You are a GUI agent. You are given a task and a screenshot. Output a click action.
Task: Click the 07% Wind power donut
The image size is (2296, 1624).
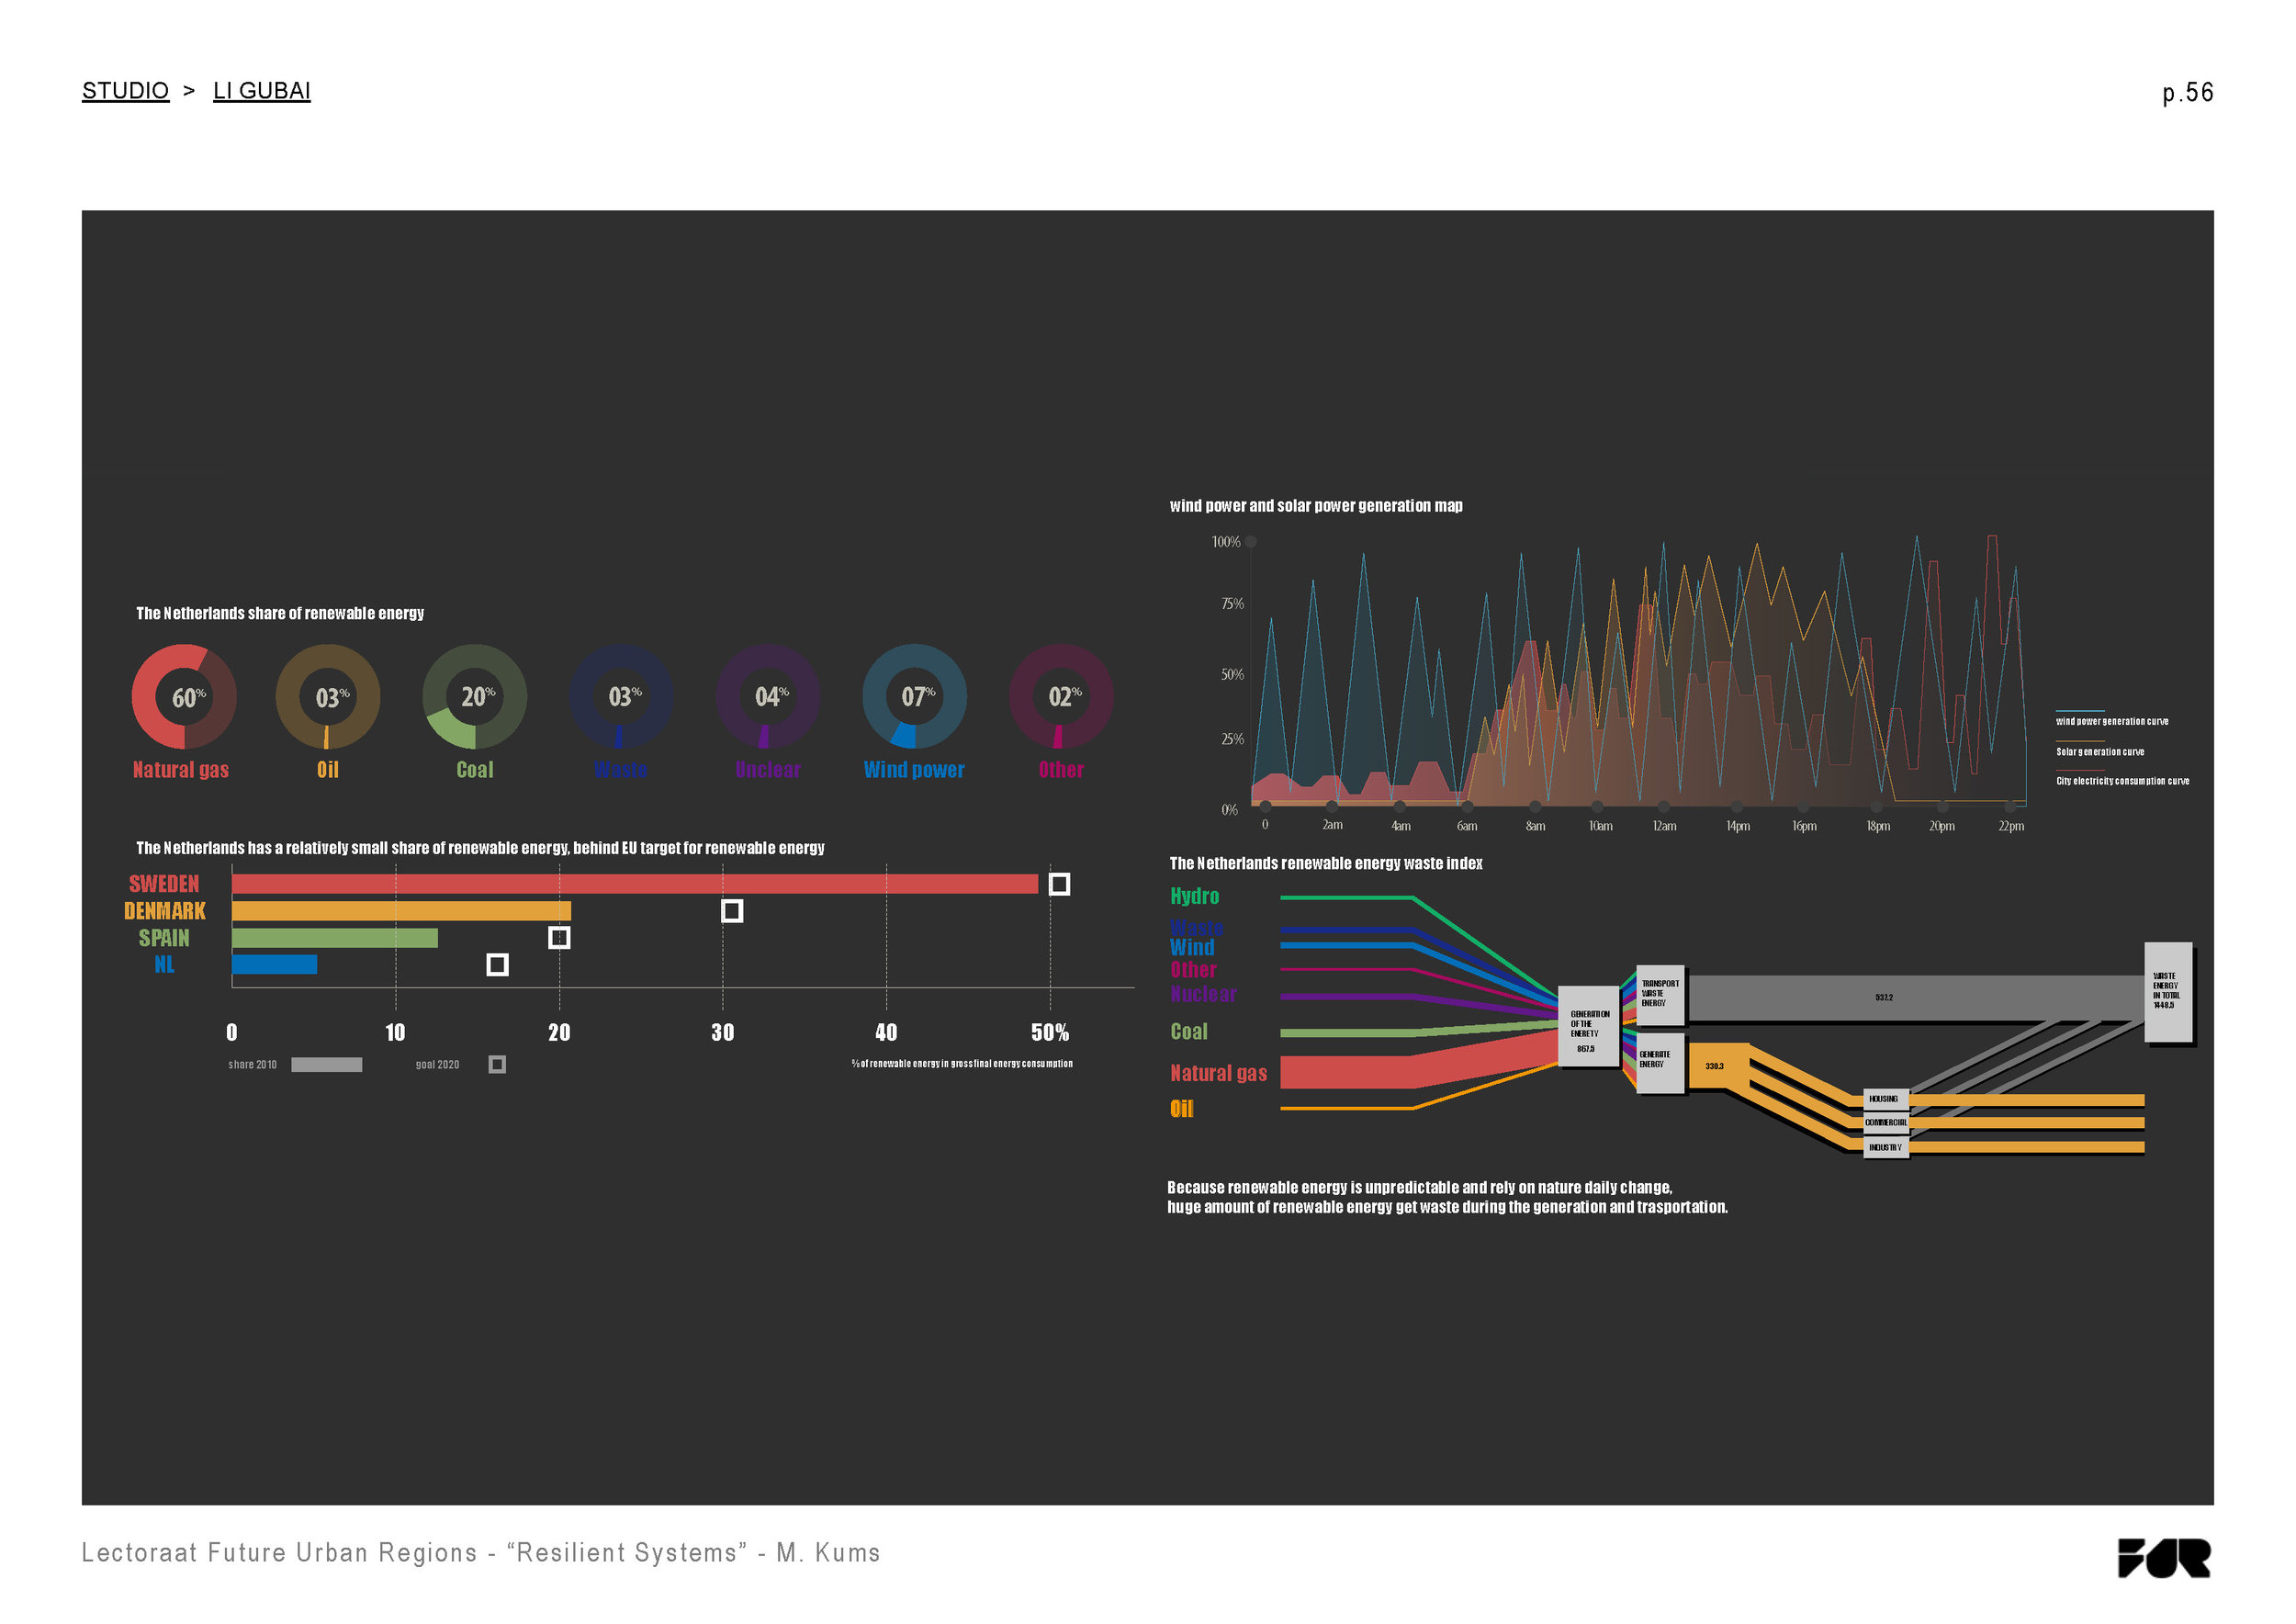tap(914, 697)
